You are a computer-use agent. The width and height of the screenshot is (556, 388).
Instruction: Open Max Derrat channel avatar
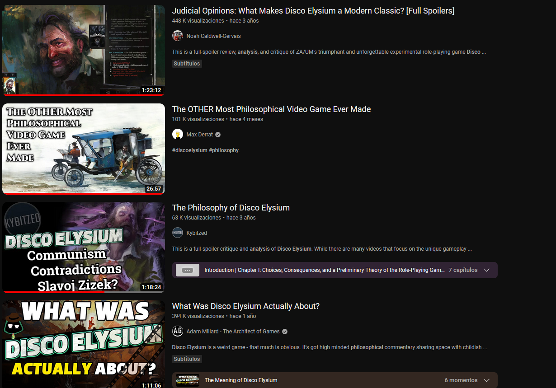[x=178, y=135]
